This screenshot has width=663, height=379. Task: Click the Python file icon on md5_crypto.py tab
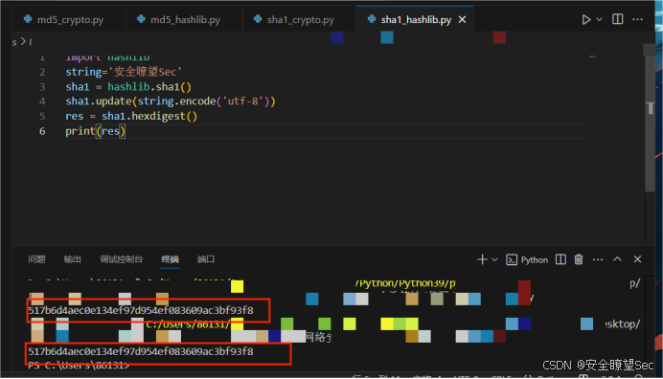point(28,19)
